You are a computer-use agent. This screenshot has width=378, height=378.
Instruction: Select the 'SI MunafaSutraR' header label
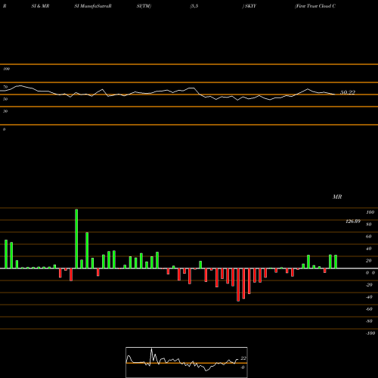click(x=93, y=6)
